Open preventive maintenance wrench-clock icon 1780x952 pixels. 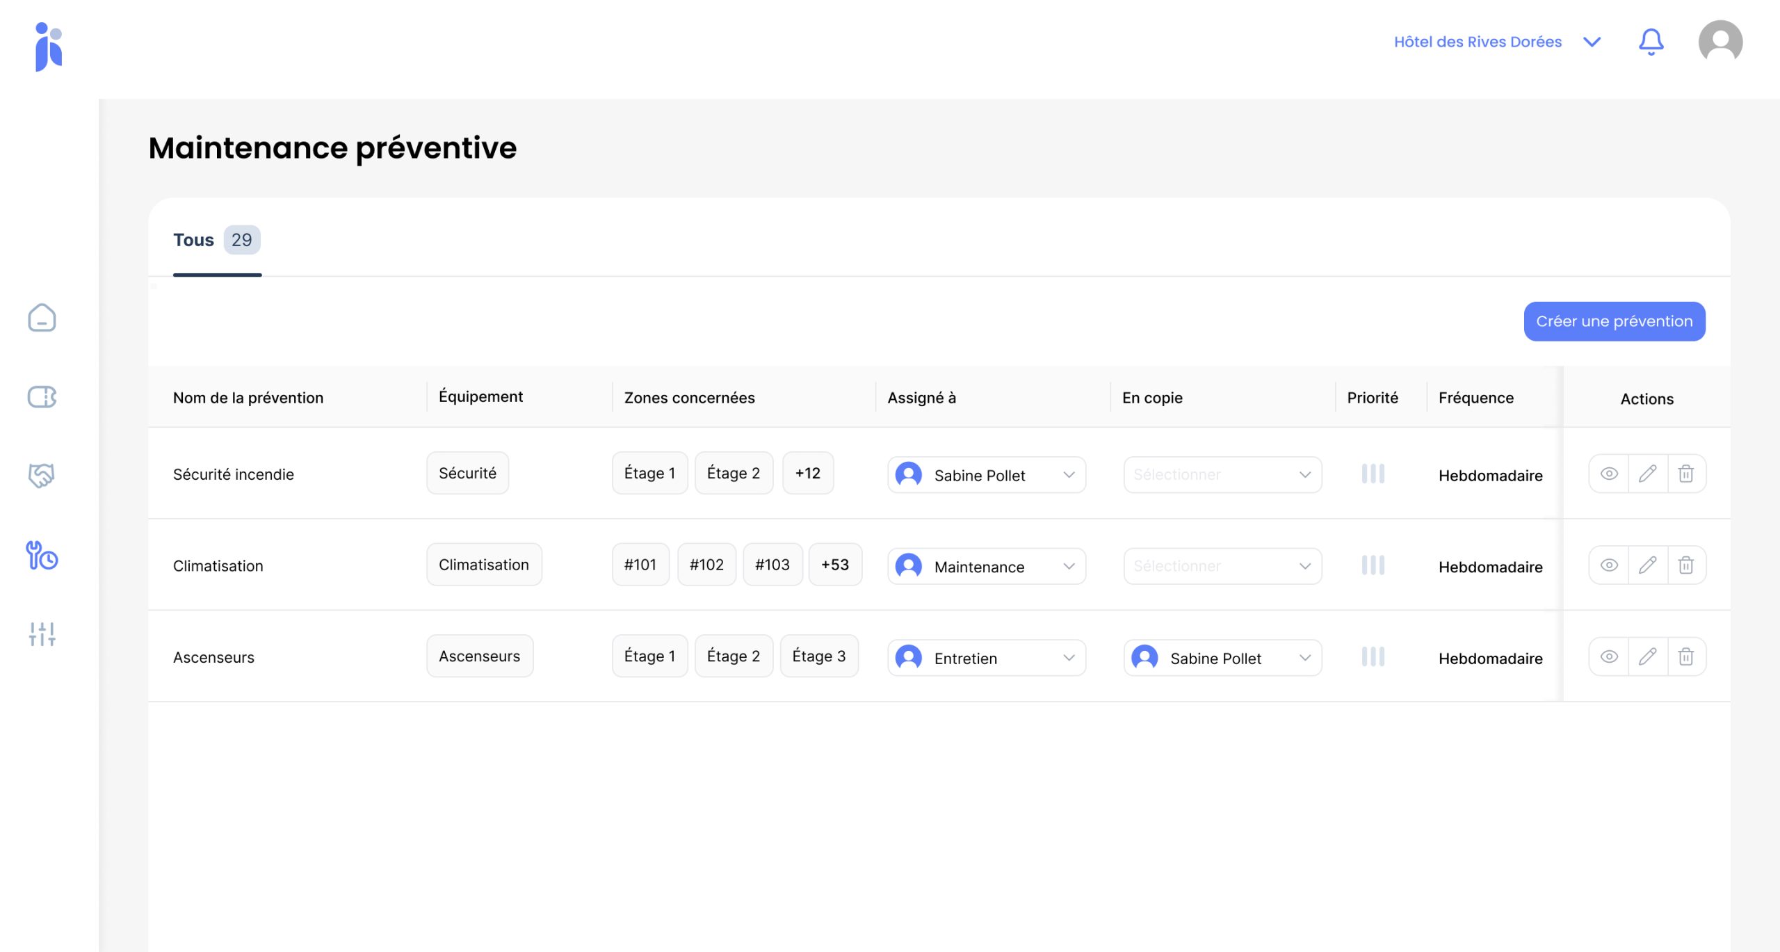(x=42, y=556)
